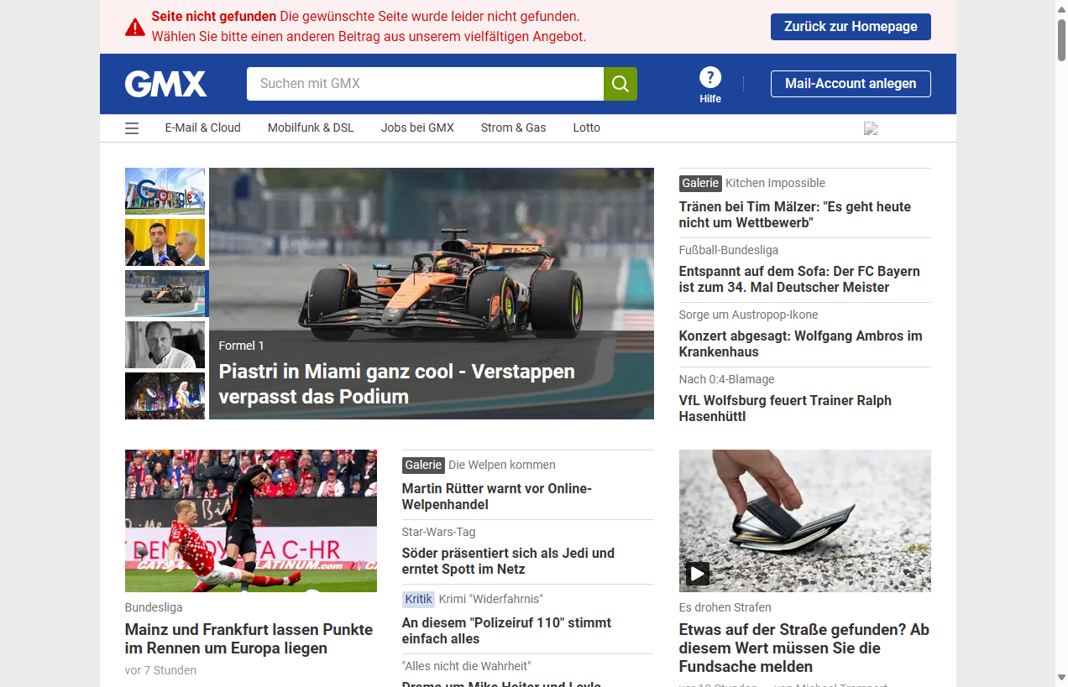Open the Piastri in Miami headline article
The width and height of the screenshot is (1068, 687).
click(396, 383)
